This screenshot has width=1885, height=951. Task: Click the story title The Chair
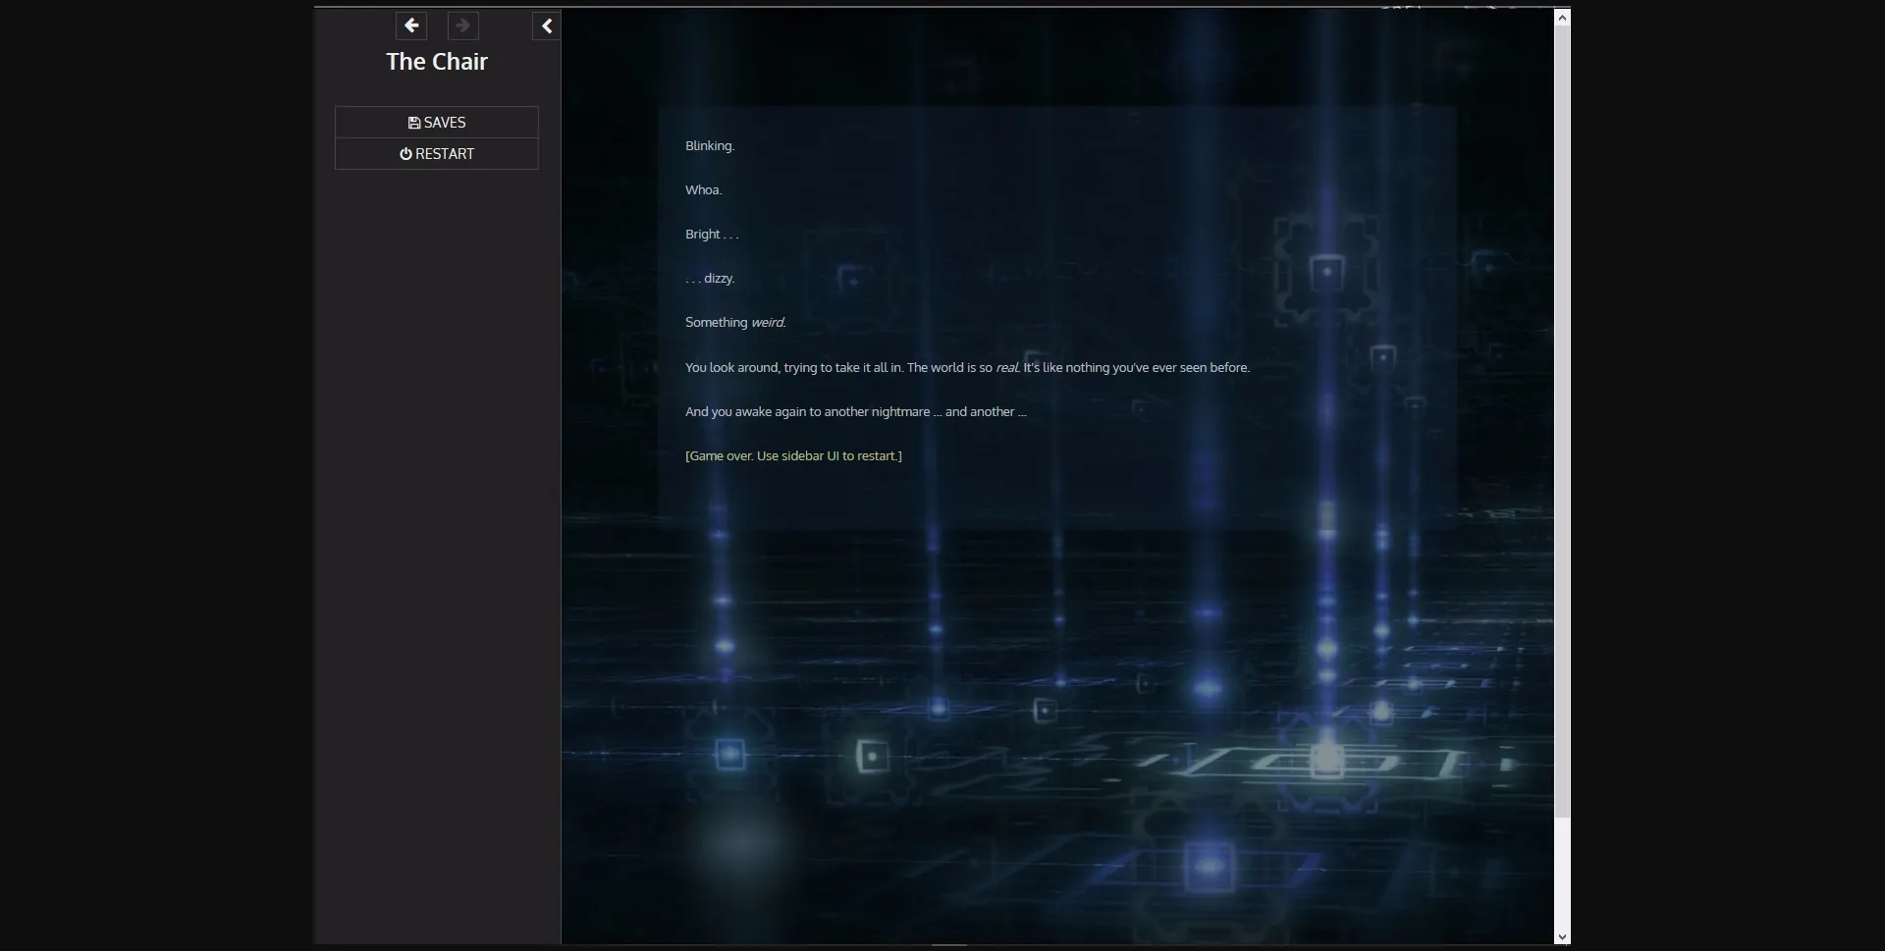(x=436, y=61)
